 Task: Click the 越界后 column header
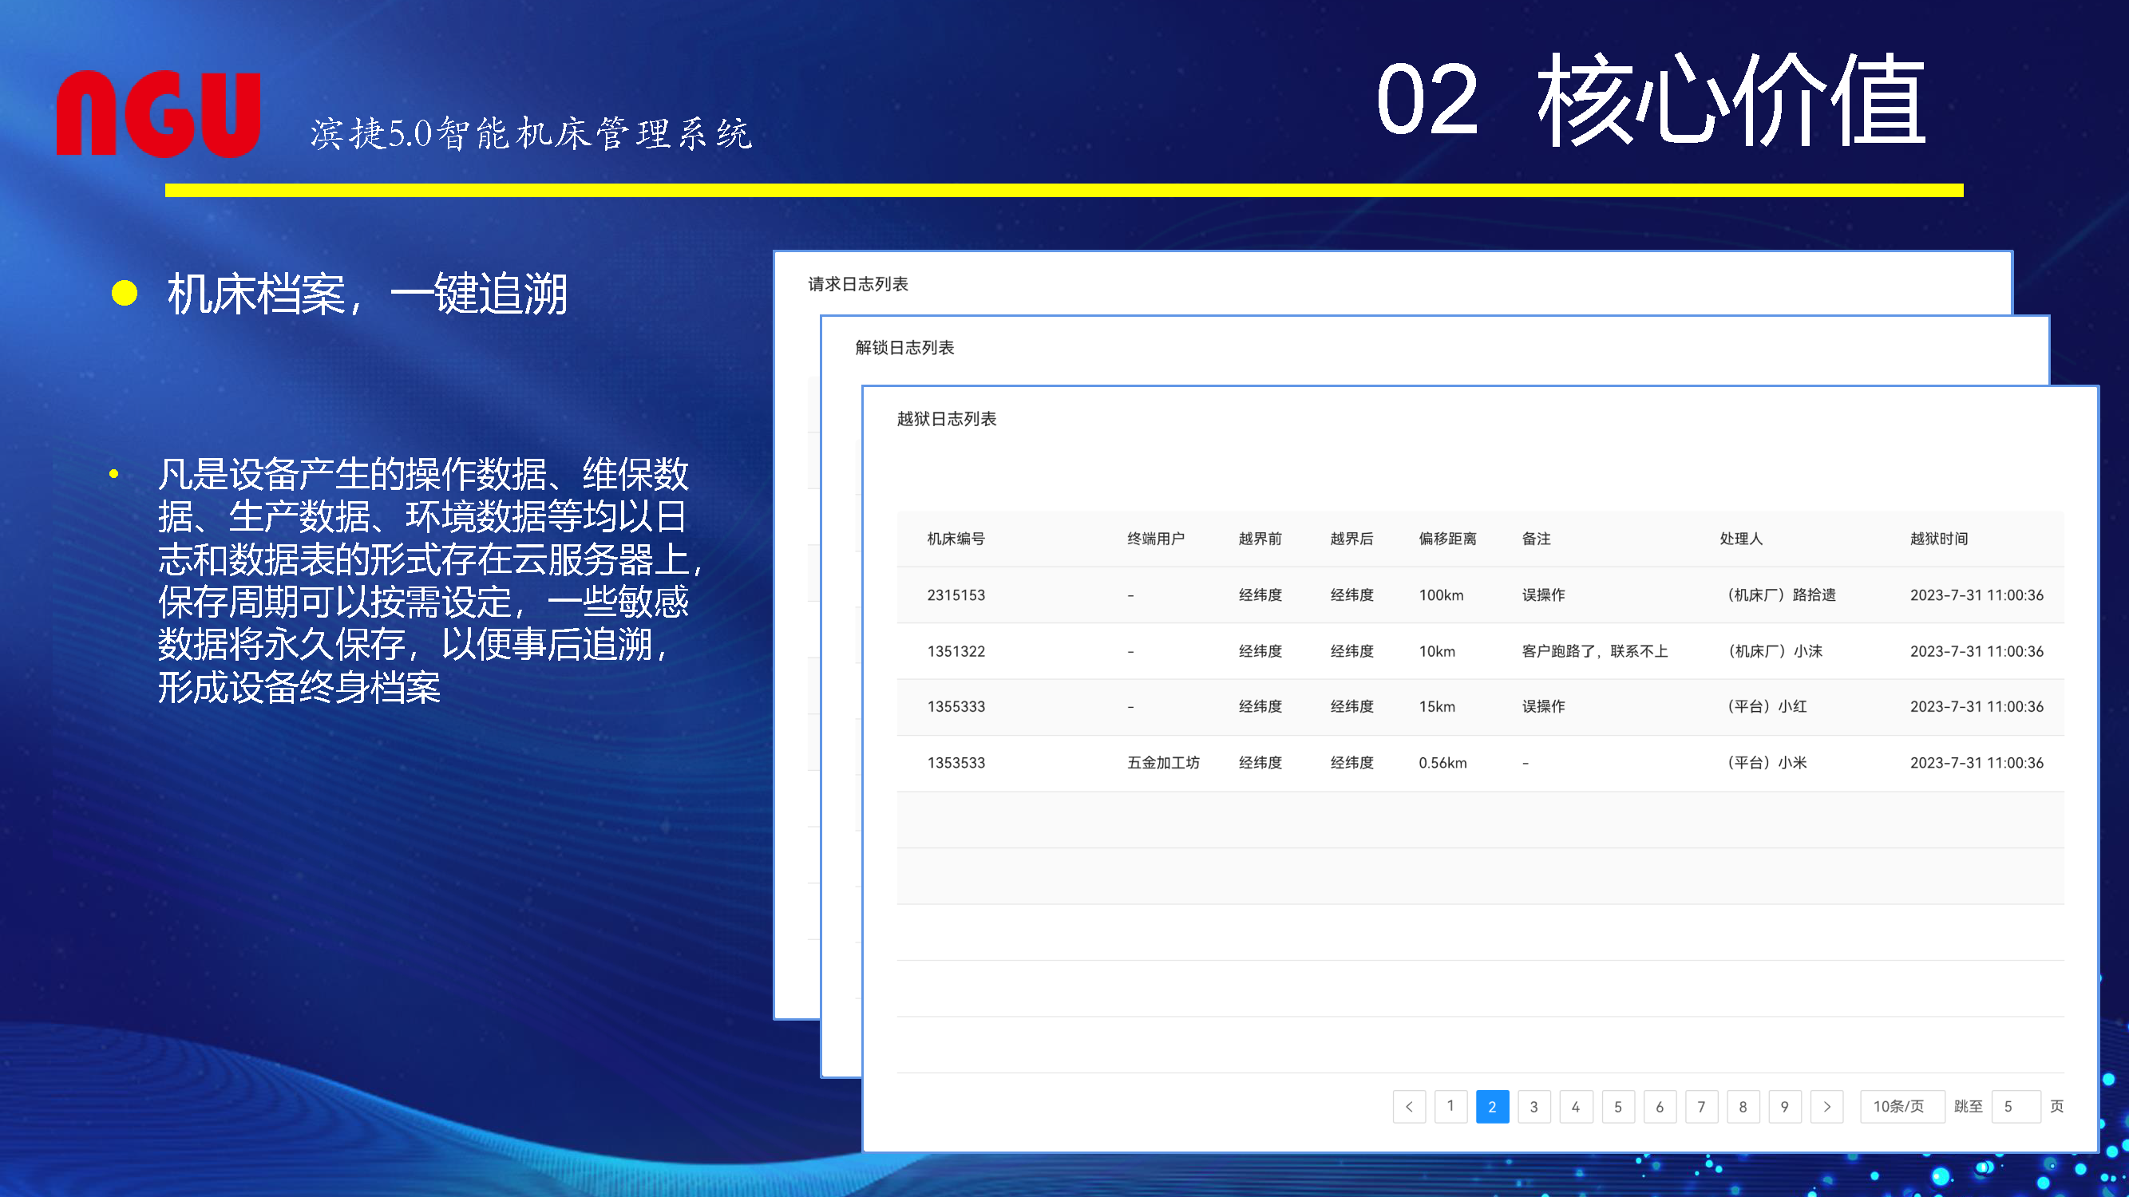[x=1352, y=539]
